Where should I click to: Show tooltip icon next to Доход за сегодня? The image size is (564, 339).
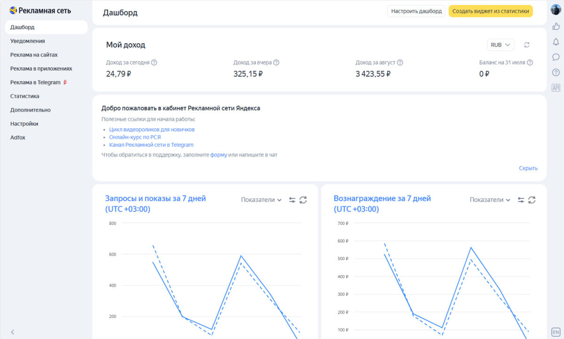(x=154, y=63)
